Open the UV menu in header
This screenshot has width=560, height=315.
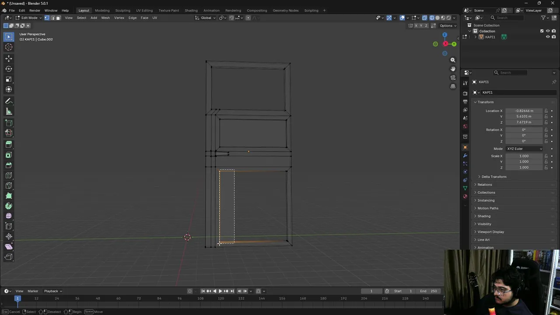point(154,18)
